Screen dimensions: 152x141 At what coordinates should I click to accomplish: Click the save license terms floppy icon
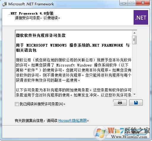click(136, 103)
